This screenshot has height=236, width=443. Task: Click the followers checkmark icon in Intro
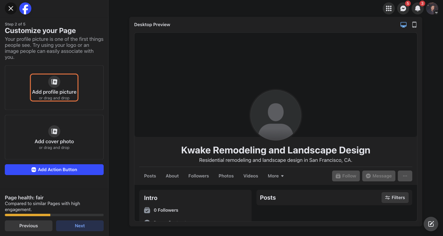coord(147,210)
